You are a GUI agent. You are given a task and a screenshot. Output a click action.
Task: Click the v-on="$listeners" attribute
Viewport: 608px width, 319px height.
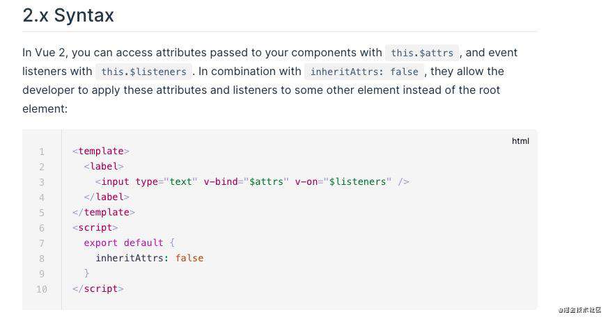point(343,181)
